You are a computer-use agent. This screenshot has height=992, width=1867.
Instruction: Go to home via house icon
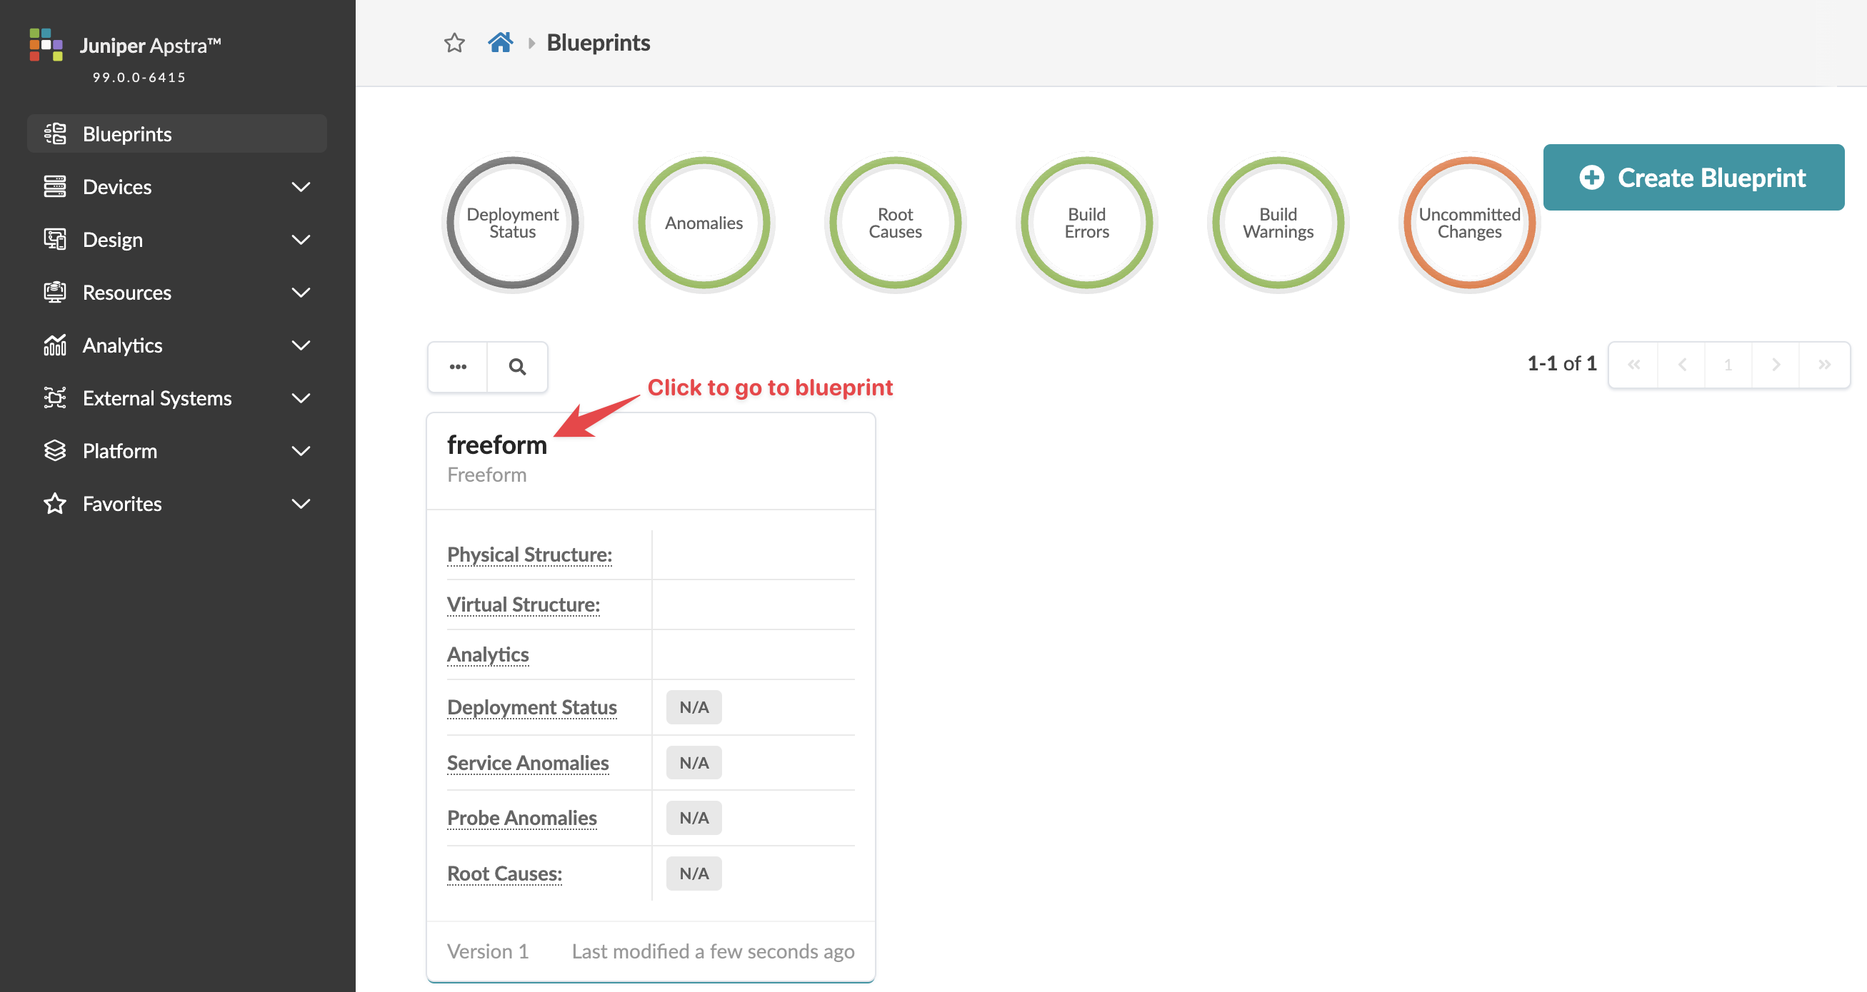point(500,43)
